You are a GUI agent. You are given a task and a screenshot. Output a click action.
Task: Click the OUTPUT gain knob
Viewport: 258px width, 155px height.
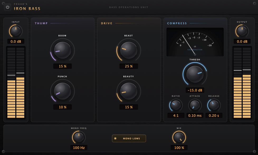click(x=242, y=31)
